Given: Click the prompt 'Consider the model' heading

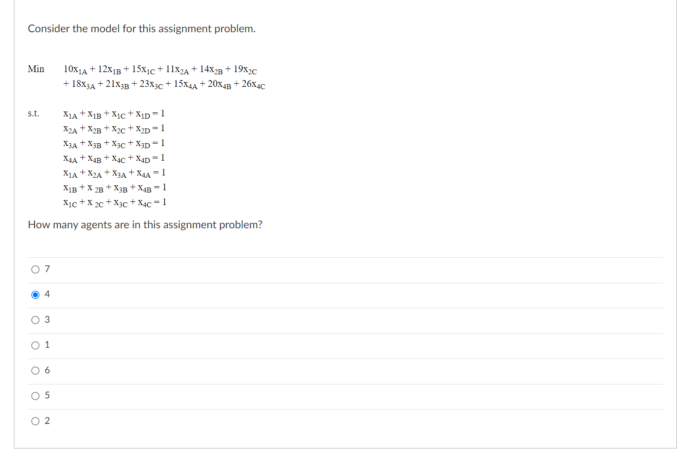Looking at the screenshot, I should pos(142,29).
